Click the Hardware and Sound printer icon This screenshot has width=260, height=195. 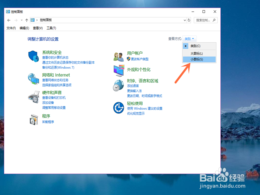pos(34,97)
